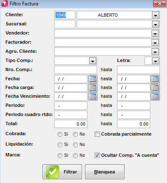This screenshot has width=167, height=183.
Task: Click the Total hasta amount field
Action: 134,124
